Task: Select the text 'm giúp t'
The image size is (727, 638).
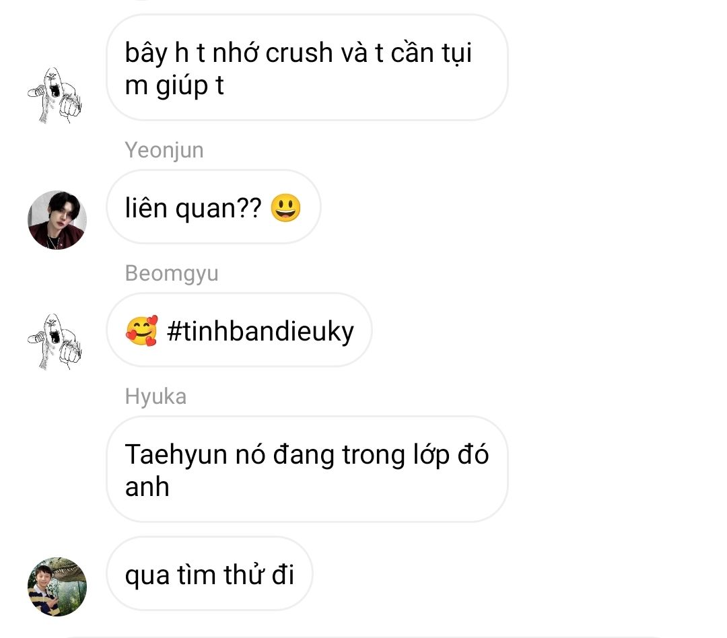Action: 174,86
